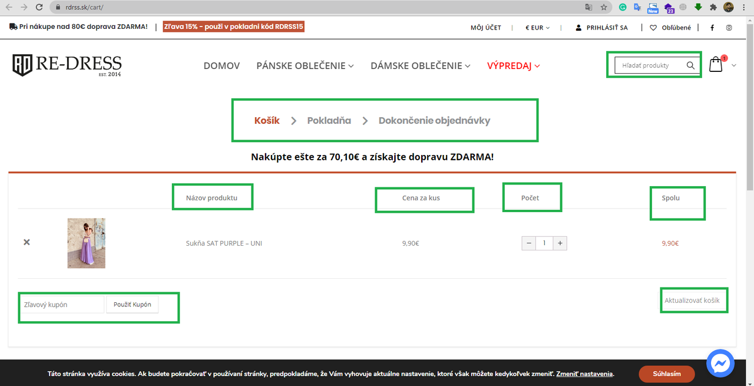Select the Košík checkout step
The height and width of the screenshot is (386, 754).
267,120
